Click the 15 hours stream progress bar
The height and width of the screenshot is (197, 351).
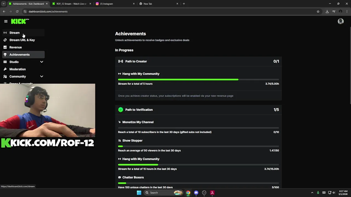[199, 165]
